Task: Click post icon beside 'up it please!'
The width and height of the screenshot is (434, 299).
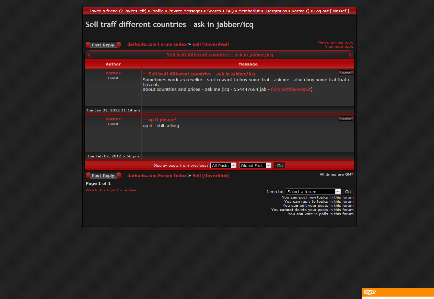Action: point(145,120)
